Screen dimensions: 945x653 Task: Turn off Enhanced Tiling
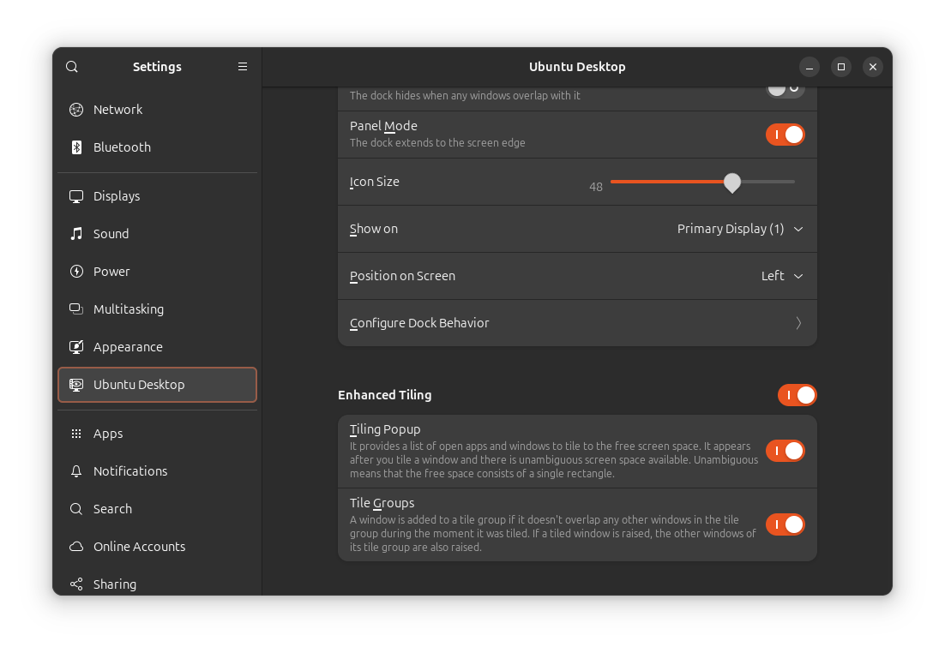[x=797, y=395]
